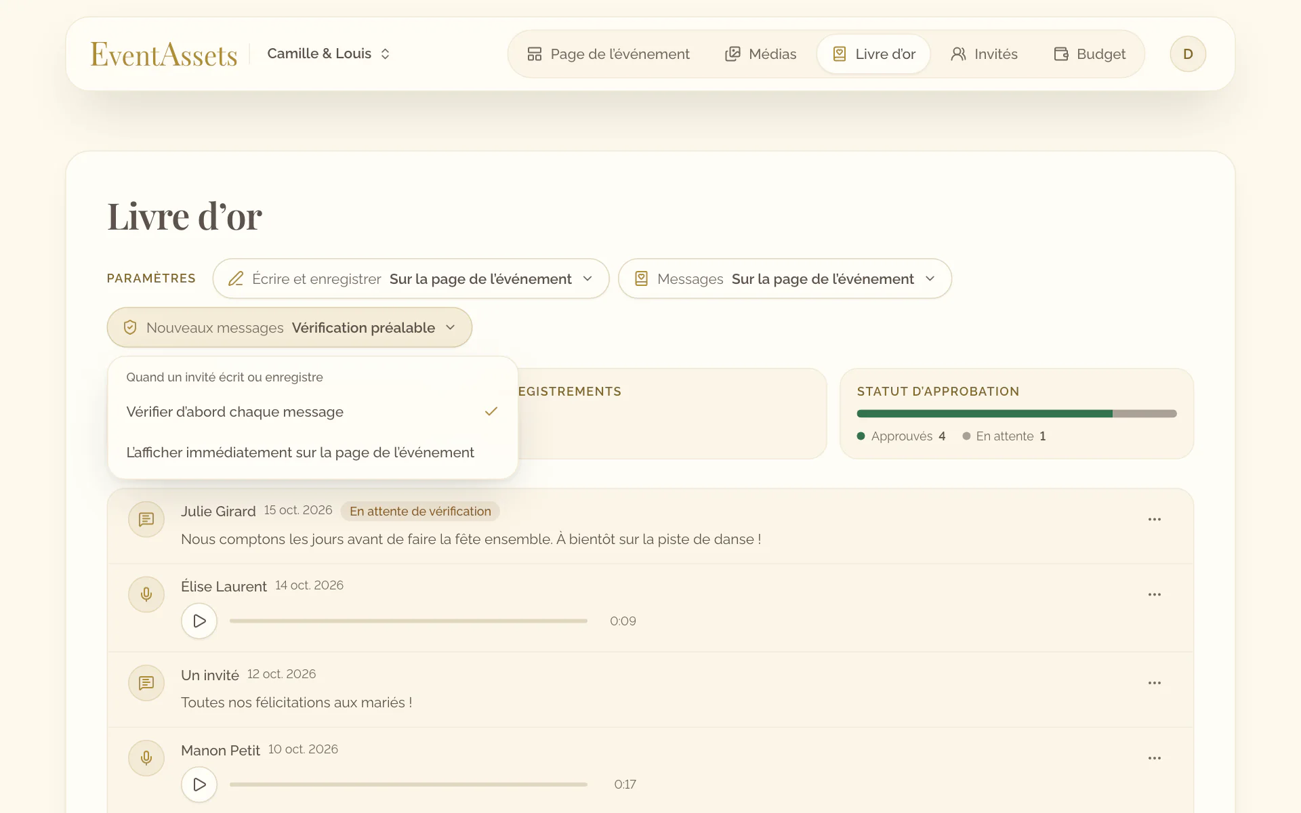Click the chevron of Messages setting
The height and width of the screenshot is (813, 1301).
[930, 279]
